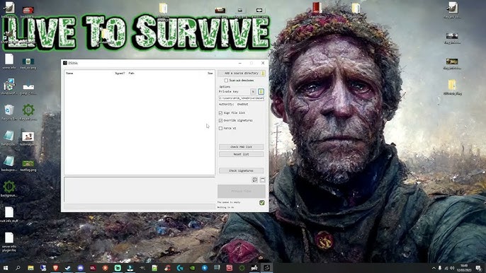
Task: Sort file list by Signed? column header
Action: (120, 74)
